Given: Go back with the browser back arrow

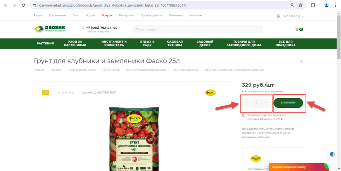Looking at the screenshot, I should coord(6,5).
